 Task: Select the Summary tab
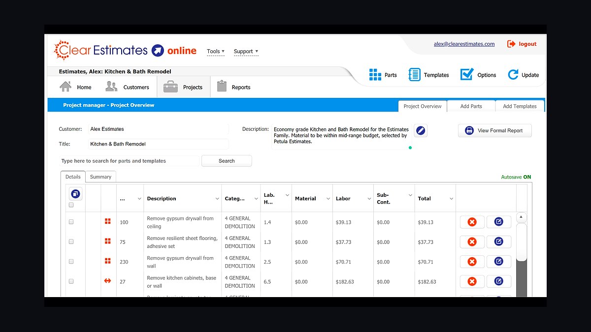point(100,177)
